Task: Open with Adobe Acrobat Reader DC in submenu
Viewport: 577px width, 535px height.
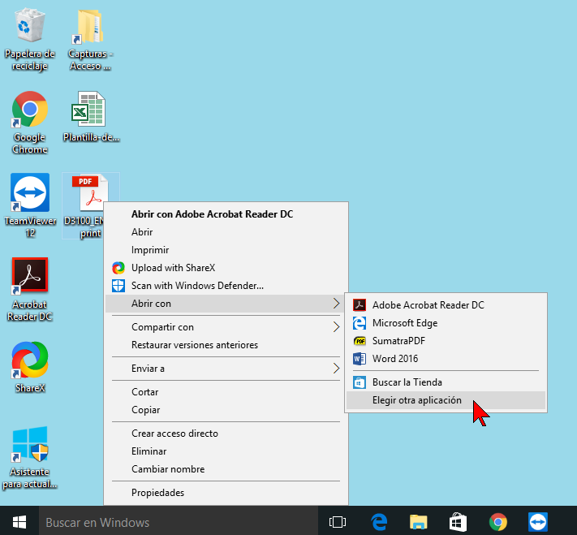Action: coord(446,305)
